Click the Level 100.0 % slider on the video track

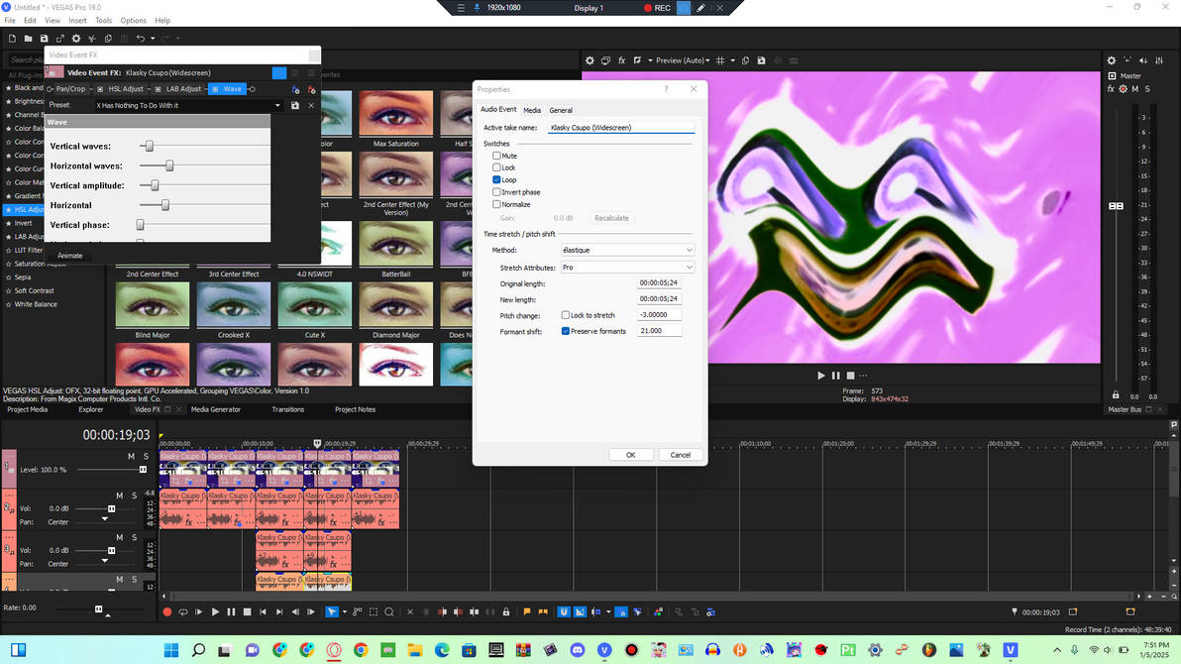143,470
